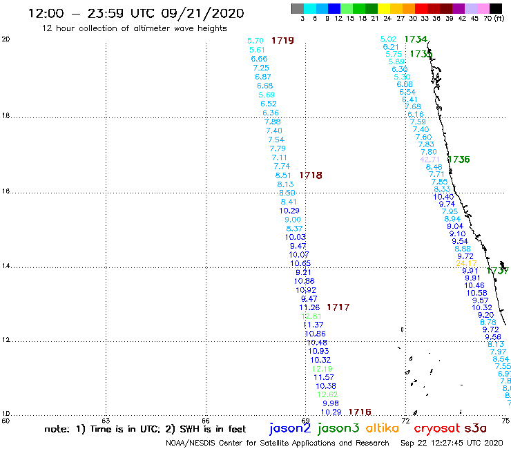Click the wave height value 8.78
511x449 pixels.
point(488,322)
